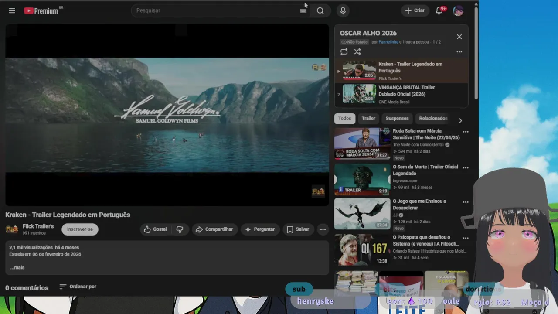
Task: Open options for Roda Solta video
Action: click(466, 132)
